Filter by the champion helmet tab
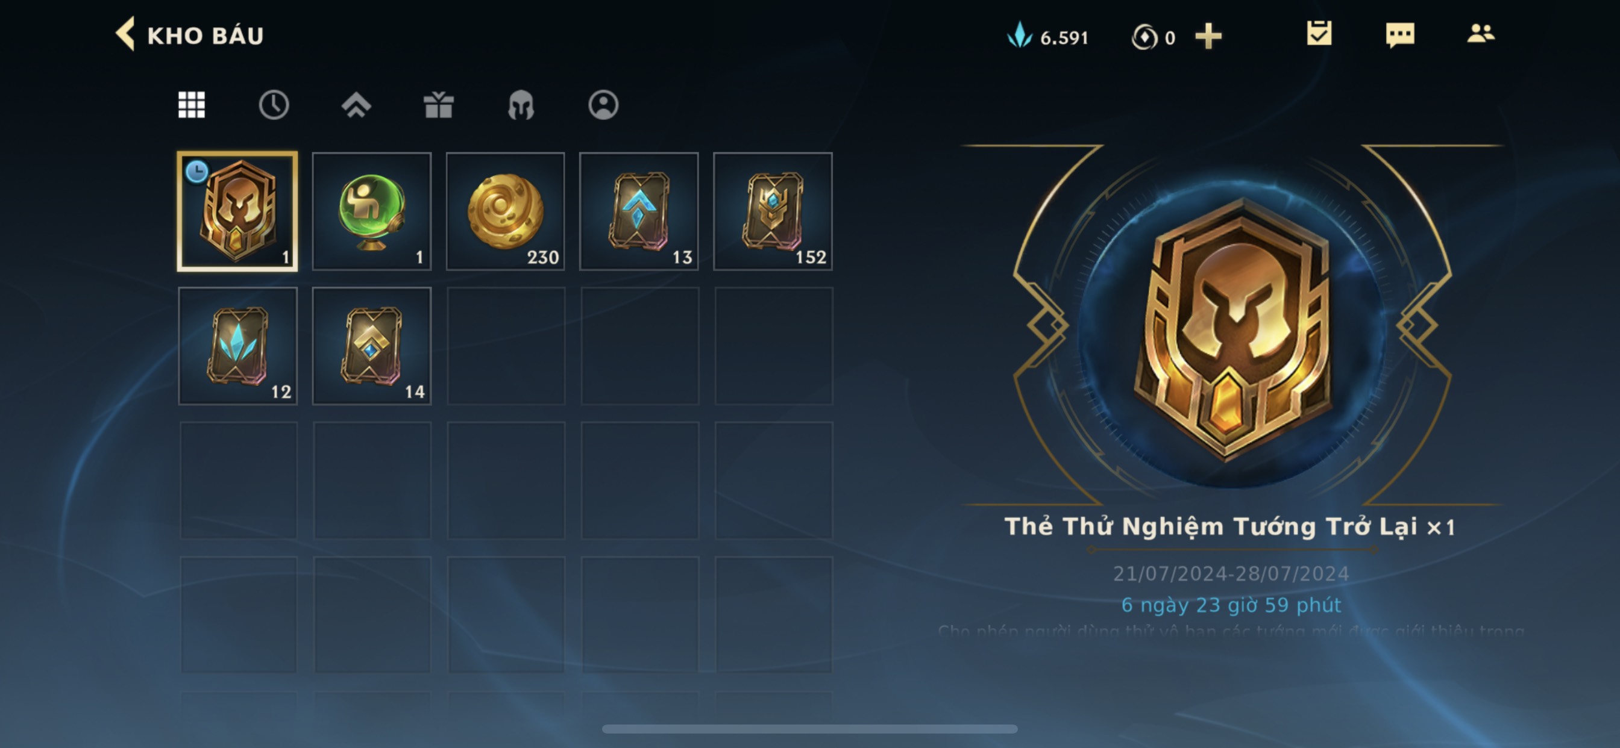The width and height of the screenshot is (1620, 748). (521, 105)
